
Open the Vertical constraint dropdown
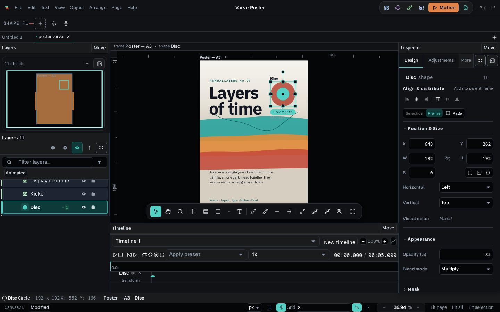(x=466, y=203)
